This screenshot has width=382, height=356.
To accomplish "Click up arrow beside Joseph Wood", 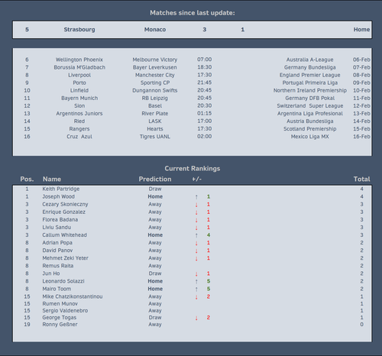I will pos(196,197).
